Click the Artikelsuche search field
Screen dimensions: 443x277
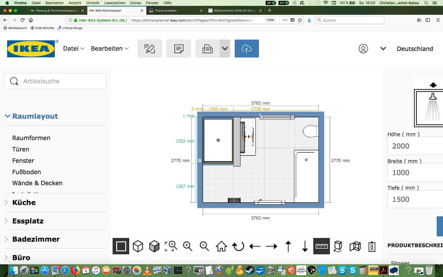point(55,81)
